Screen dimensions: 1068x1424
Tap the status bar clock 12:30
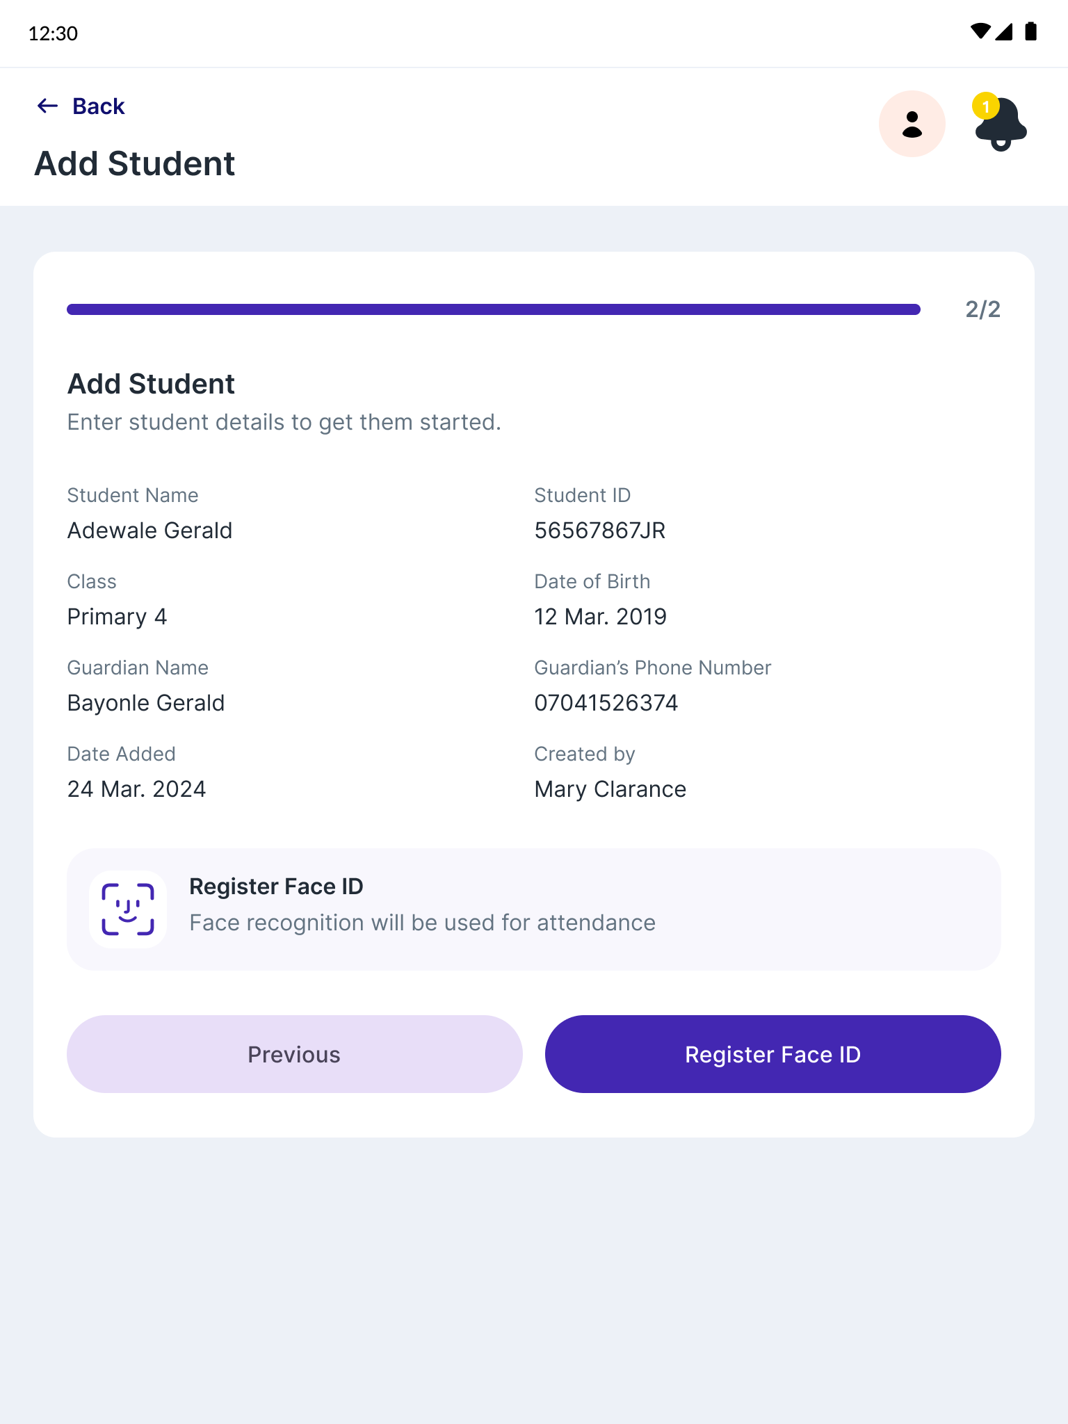tap(53, 33)
